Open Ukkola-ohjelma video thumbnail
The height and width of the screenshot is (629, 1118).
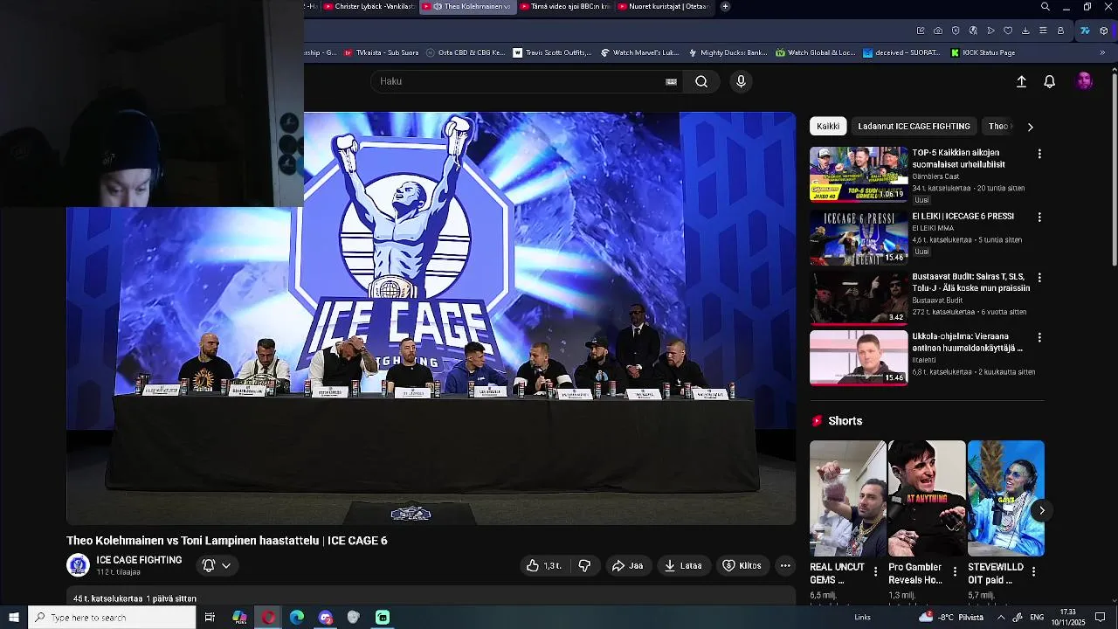pos(859,357)
